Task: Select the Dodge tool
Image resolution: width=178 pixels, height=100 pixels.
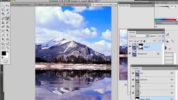Action: 8,31
